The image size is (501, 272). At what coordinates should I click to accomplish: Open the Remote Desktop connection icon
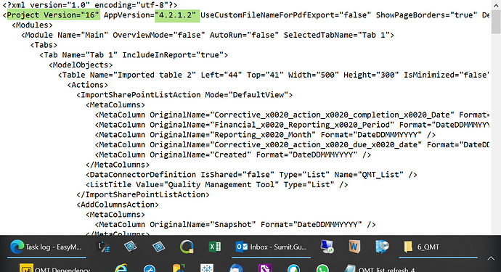click(327, 247)
